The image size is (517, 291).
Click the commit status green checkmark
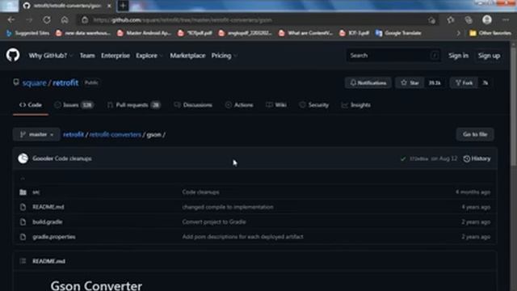pyautogui.click(x=403, y=158)
